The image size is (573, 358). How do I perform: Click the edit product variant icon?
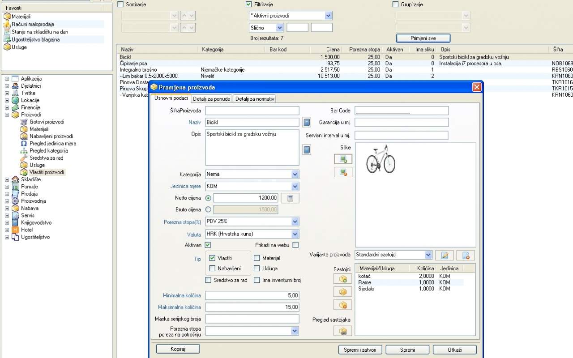[x=444, y=255]
